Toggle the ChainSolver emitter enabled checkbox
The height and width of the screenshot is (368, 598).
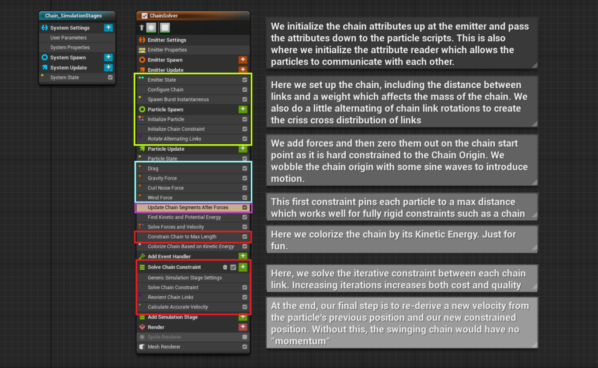[x=145, y=16]
